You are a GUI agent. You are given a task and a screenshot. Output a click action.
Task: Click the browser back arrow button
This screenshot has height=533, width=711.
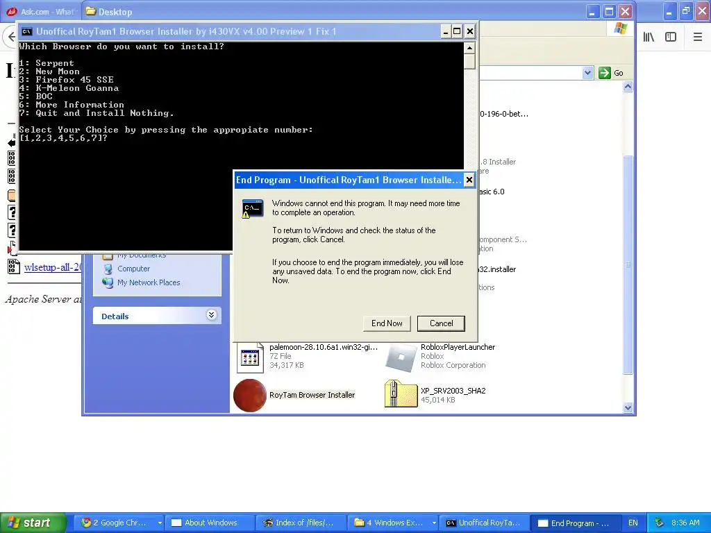[11, 37]
